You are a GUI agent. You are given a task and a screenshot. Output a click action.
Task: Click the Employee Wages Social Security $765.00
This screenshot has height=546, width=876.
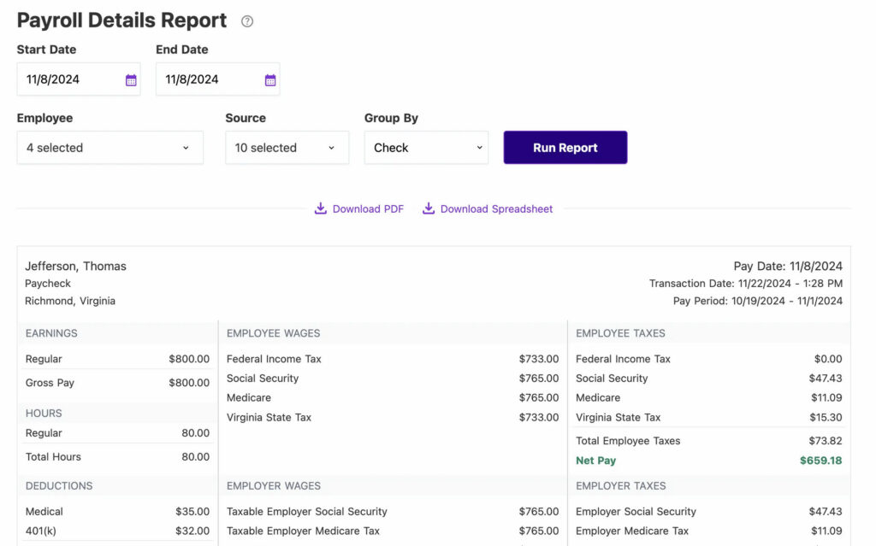click(539, 378)
